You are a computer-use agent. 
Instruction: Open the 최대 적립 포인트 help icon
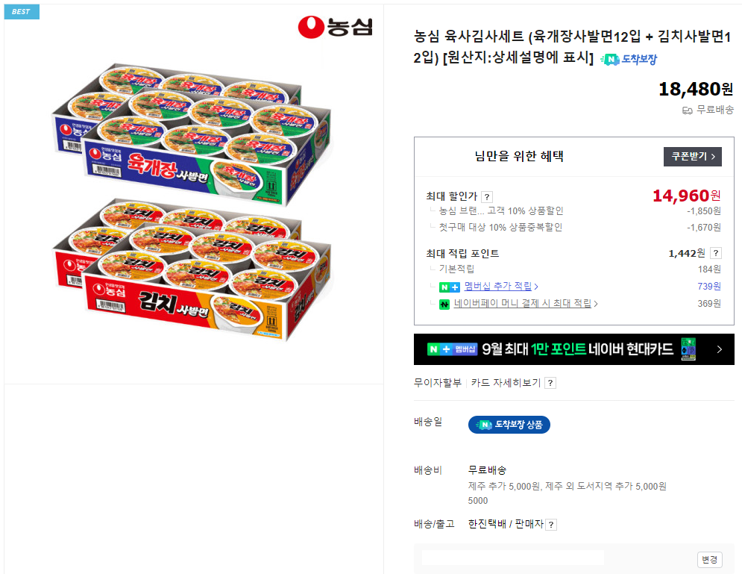(714, 253)
